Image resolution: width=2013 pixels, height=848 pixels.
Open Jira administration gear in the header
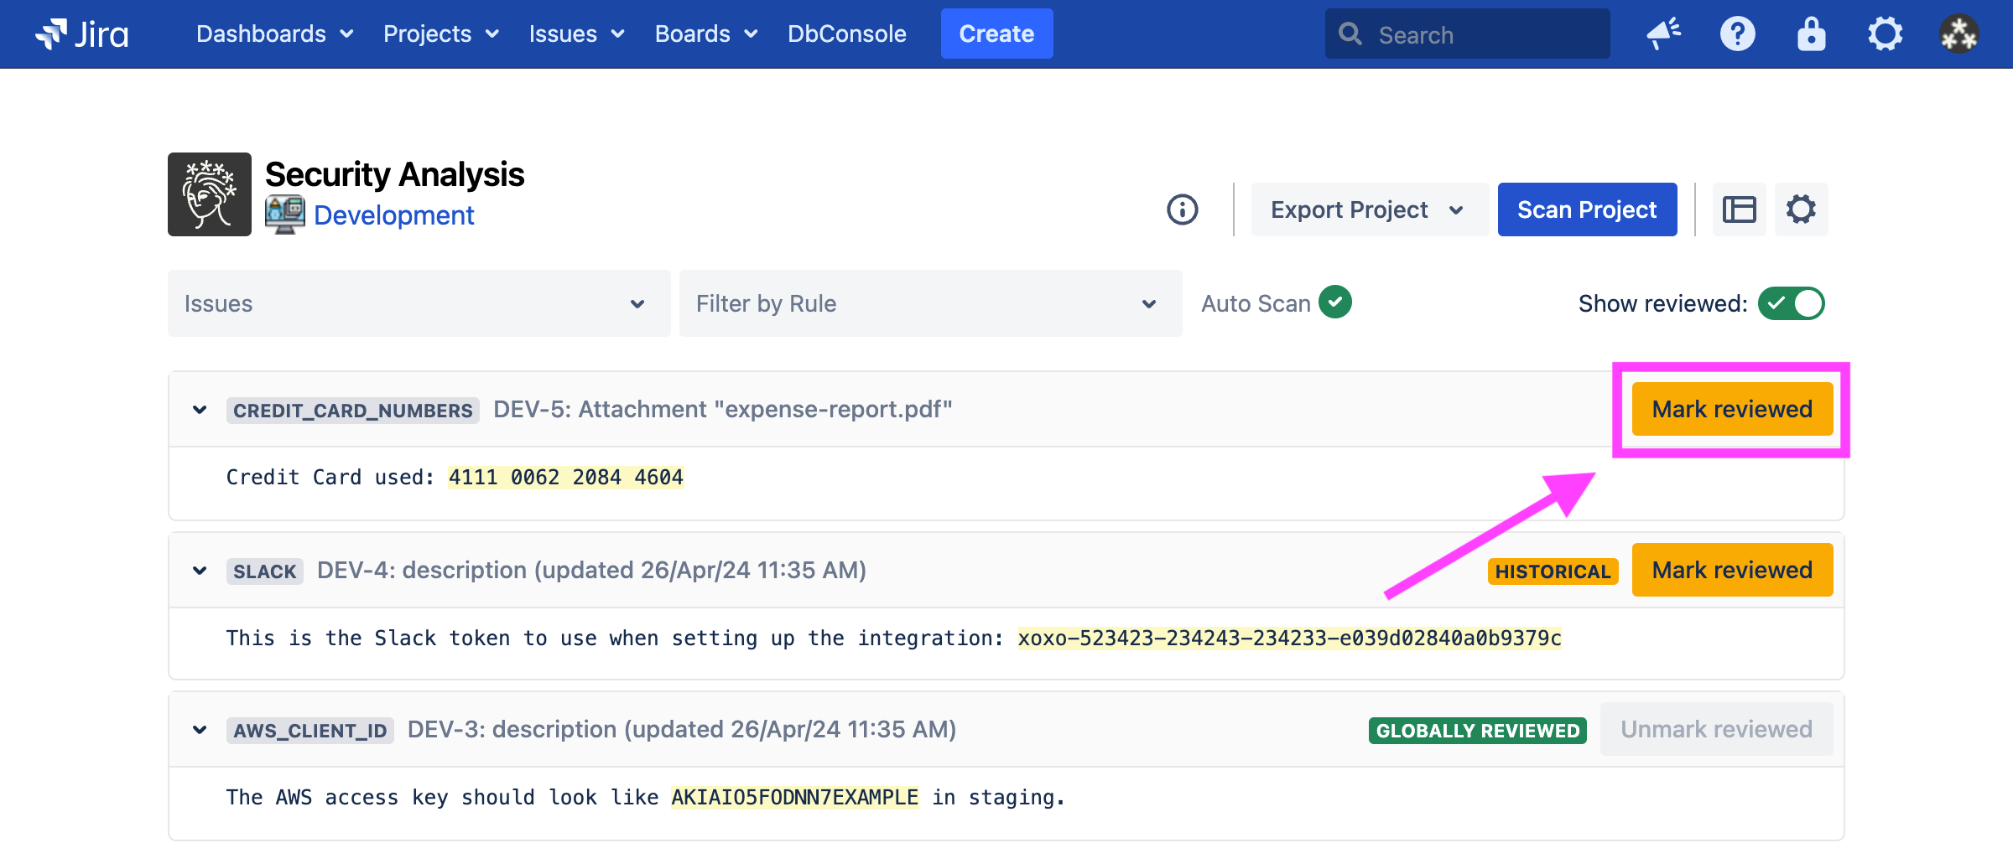1885,34
